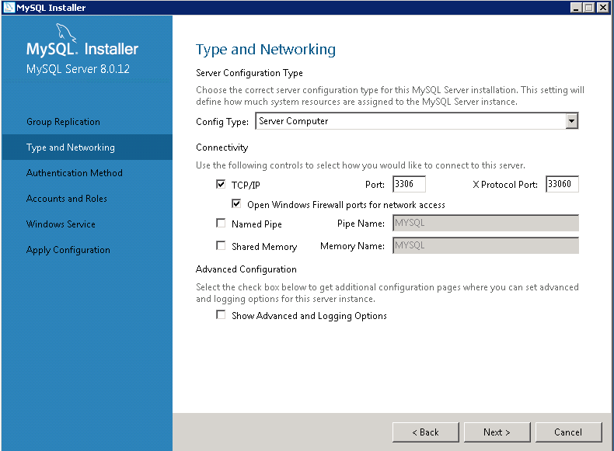Click the MySQL dolphin logo
614x451 pixels.
66,32
